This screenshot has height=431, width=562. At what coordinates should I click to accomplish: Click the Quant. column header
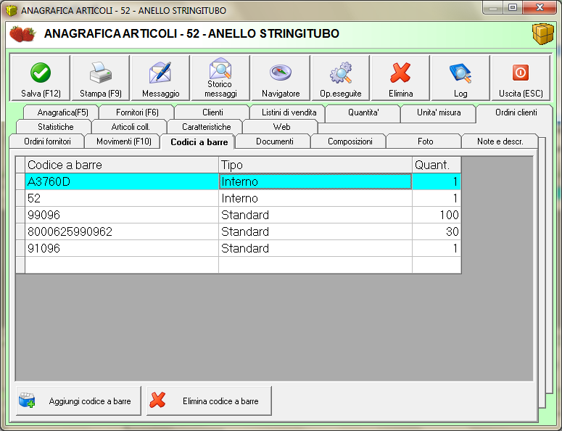pyautogui.click(x=437, y=165)
